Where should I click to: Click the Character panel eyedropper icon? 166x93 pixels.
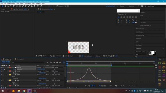[150, 52]
